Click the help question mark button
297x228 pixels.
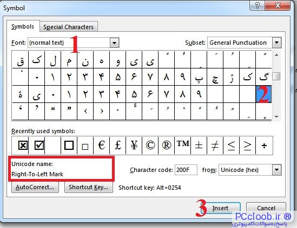(257, 5)
